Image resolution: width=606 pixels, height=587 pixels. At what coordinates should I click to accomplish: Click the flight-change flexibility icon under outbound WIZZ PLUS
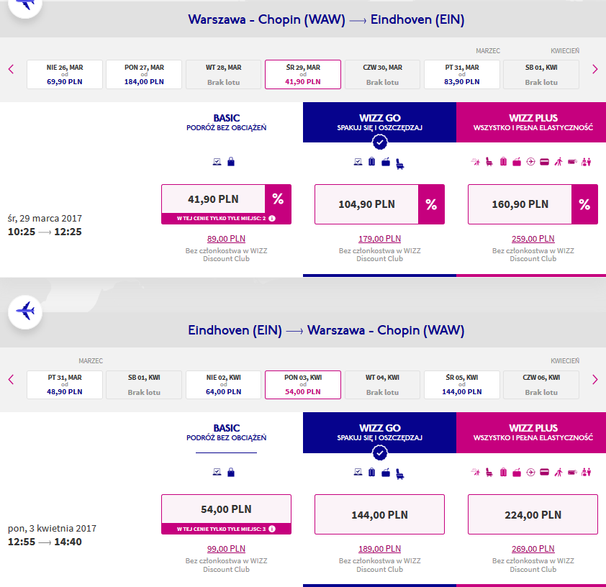coord(475,162)
